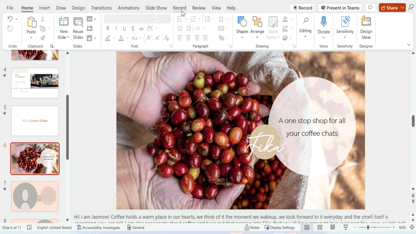Image resolution: width=416 pixels, height=234 pixels.
Task: Select the Format Painter brush icon
Action: click(42, 38)
